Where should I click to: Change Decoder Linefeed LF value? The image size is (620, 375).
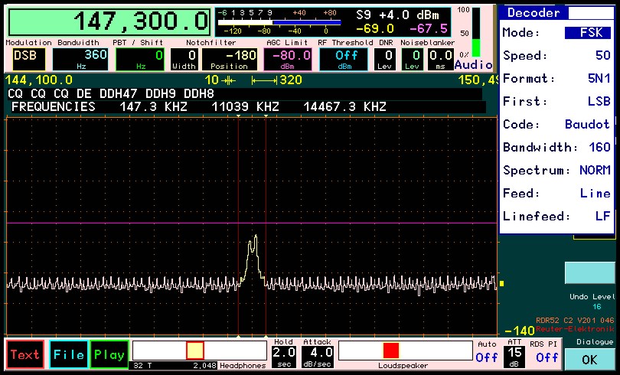[x=603, y=216]
